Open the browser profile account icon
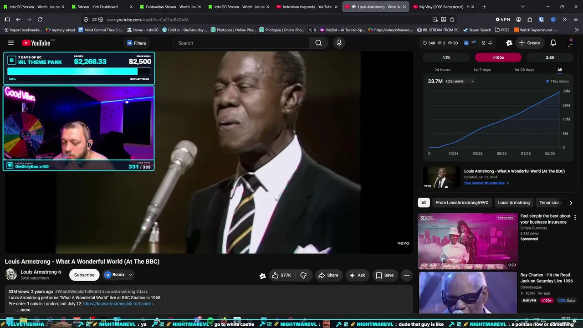Image resolution: width=583 pixels, height=328 pixels. tap(519, 20)
